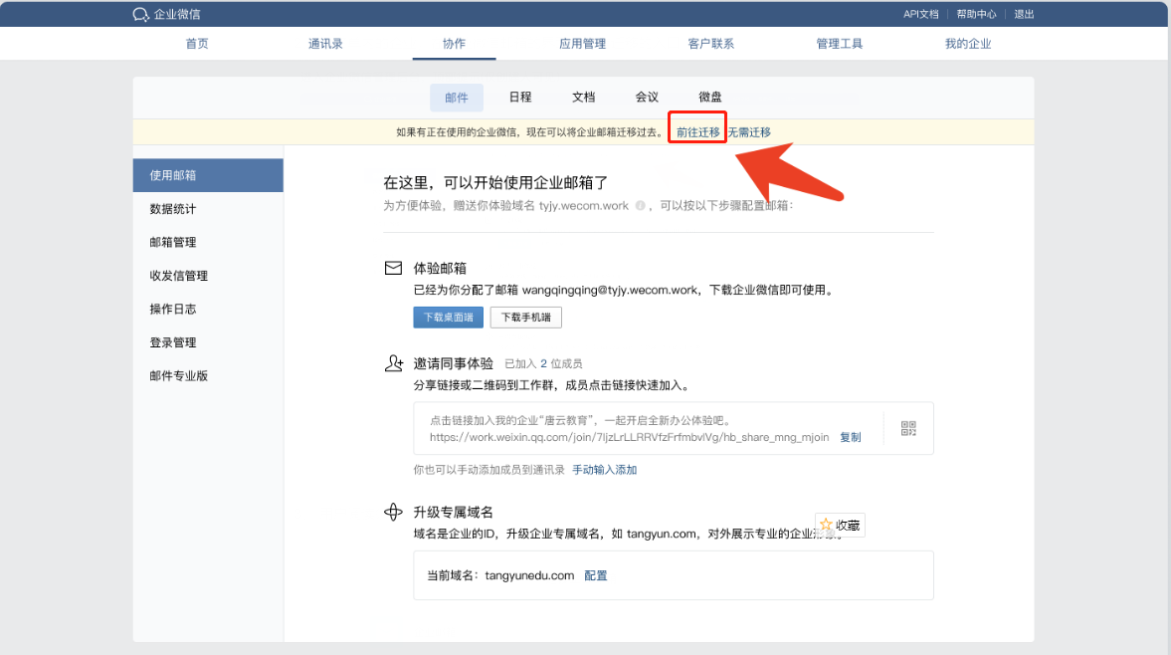Screen dimensions: 1171x655
Task: Select the 文档 tab
Action: 584,98
